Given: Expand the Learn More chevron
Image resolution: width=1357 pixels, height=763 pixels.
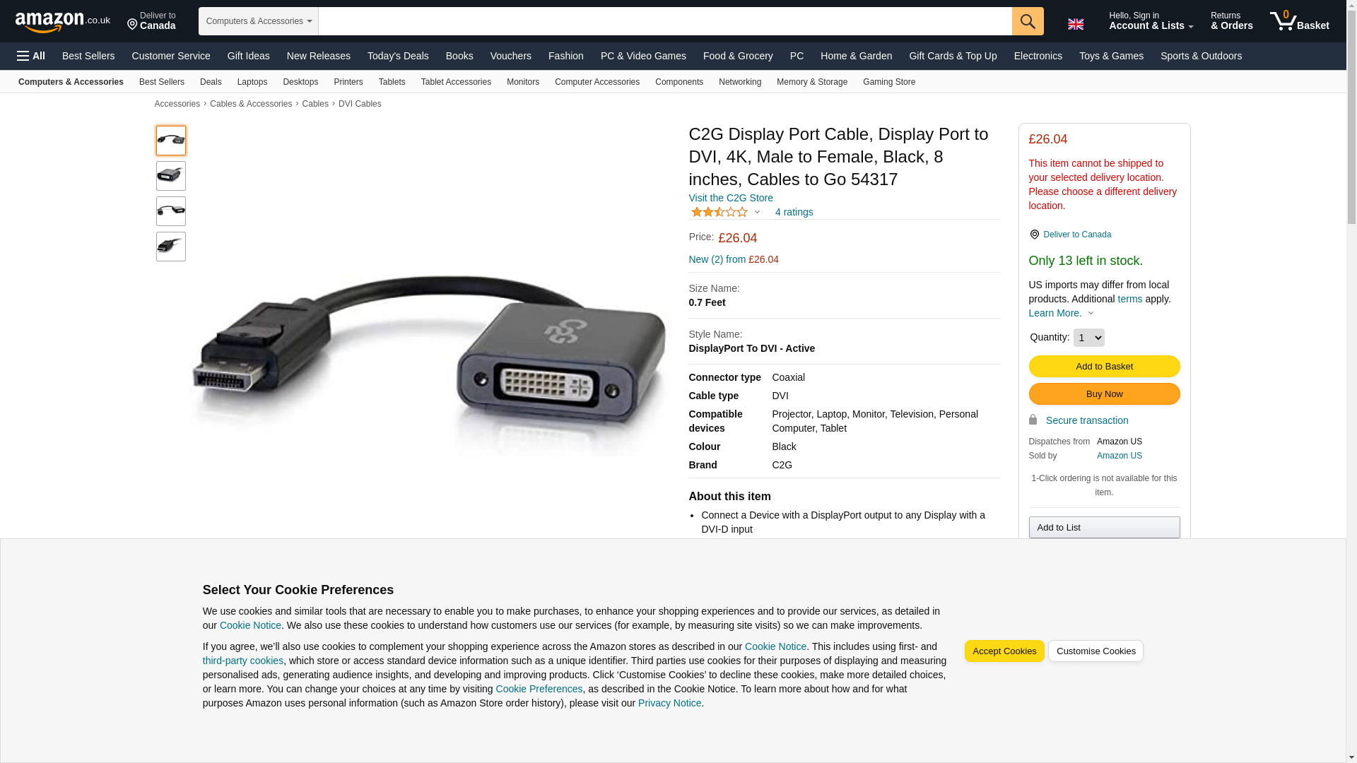Looking at the screenshot, I should (x=1091, y=313).
